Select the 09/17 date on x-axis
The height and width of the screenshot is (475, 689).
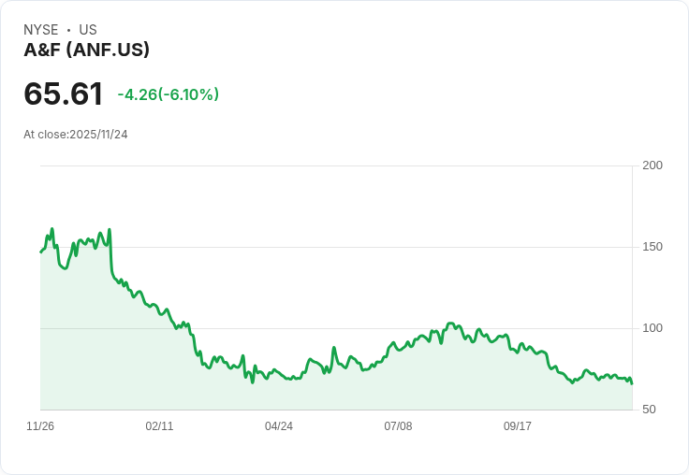517,426
